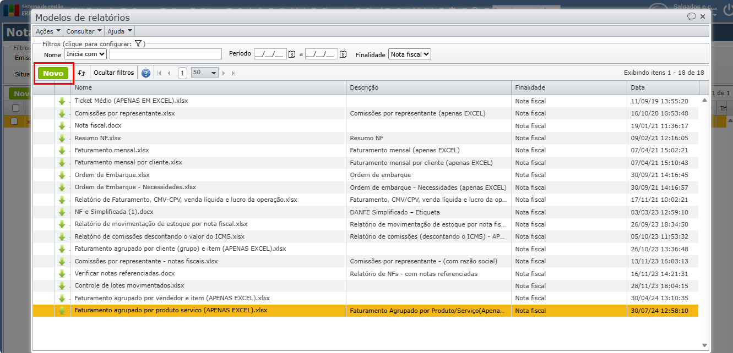
Task: Open the calendar for Período start date
Action: [x=292, y=54]
